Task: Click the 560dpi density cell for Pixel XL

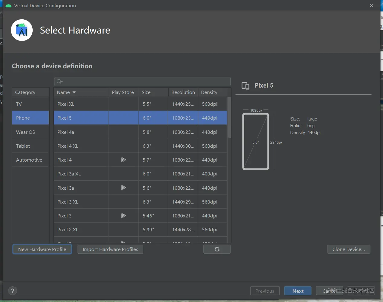Action: pos(213,104)
